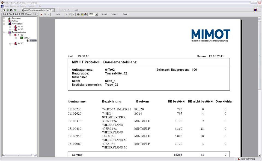Select the highlighted Maschine tree item
Screen dimensions: 262x161
33,41
